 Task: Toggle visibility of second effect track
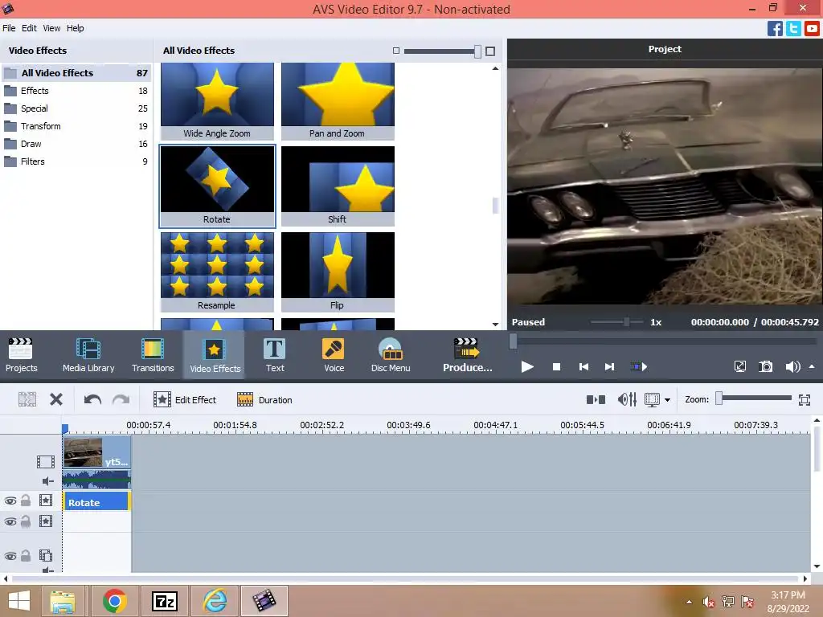[x=10, y=522]
